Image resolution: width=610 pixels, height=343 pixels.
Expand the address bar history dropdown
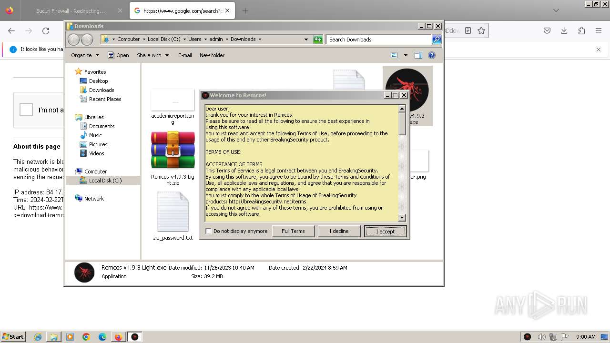(x=306, y=40)
